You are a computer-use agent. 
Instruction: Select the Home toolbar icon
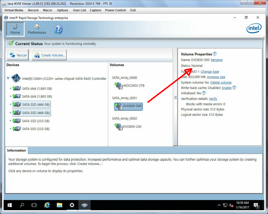15,29
